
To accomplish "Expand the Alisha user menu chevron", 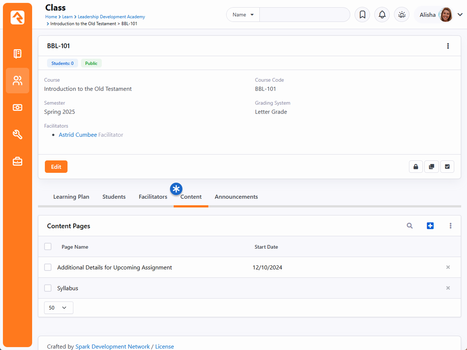I will point(460,15).
